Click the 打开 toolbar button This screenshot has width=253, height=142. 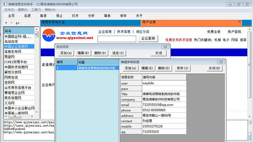coord(75,16)
